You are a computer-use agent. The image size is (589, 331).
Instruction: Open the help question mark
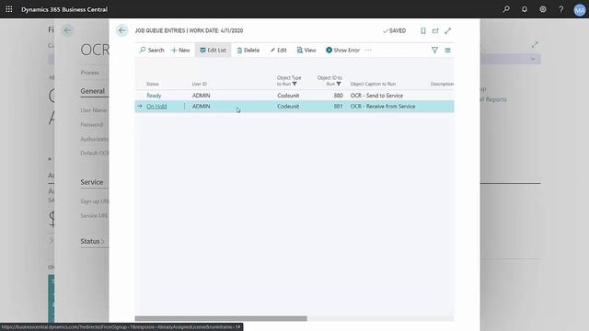coord(561,9)
